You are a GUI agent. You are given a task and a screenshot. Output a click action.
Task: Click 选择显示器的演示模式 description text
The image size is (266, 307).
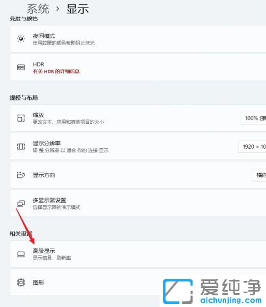(x=56, y=207)
